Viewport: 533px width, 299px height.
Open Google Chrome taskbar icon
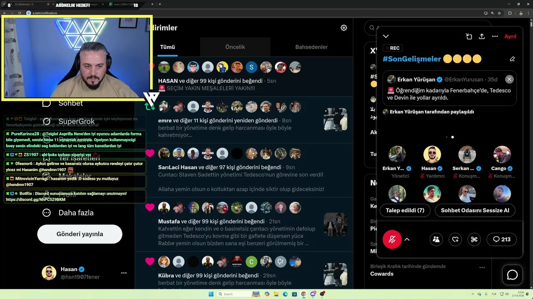pyautogui.click(x=304, y=294)
